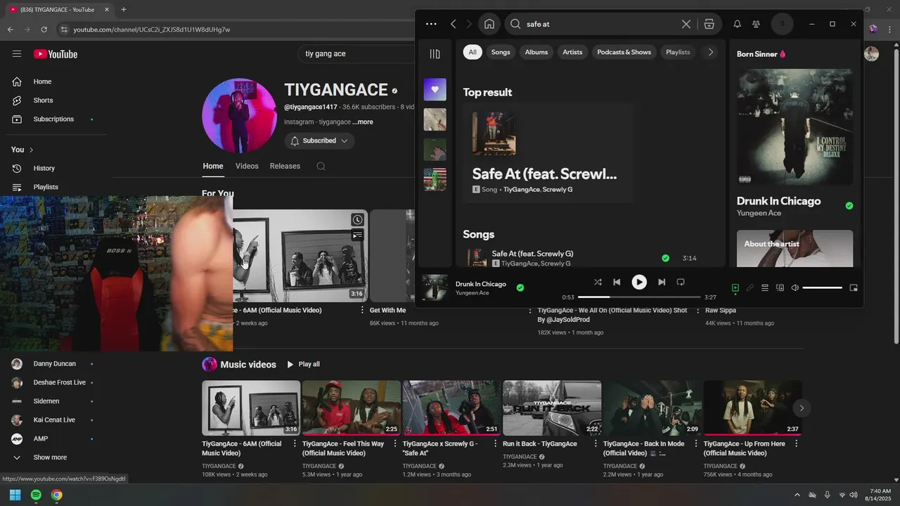Open Spotify's three-dot menu
Viewport: 900px width, 506px height.
pyautogui.click(x=431, y=24)
